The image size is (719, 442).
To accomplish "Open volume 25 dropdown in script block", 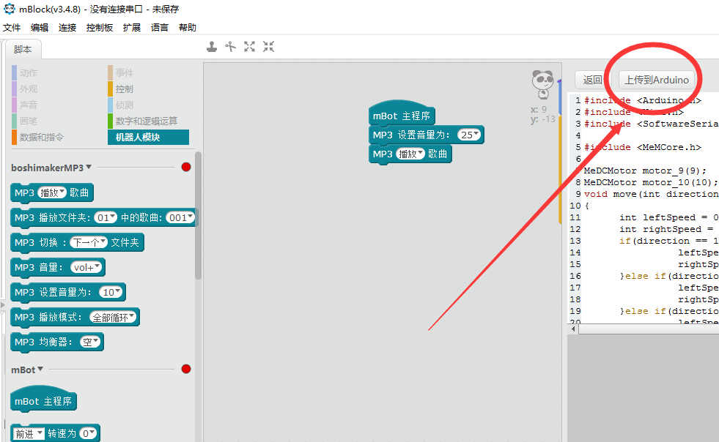I will (469, 135).
